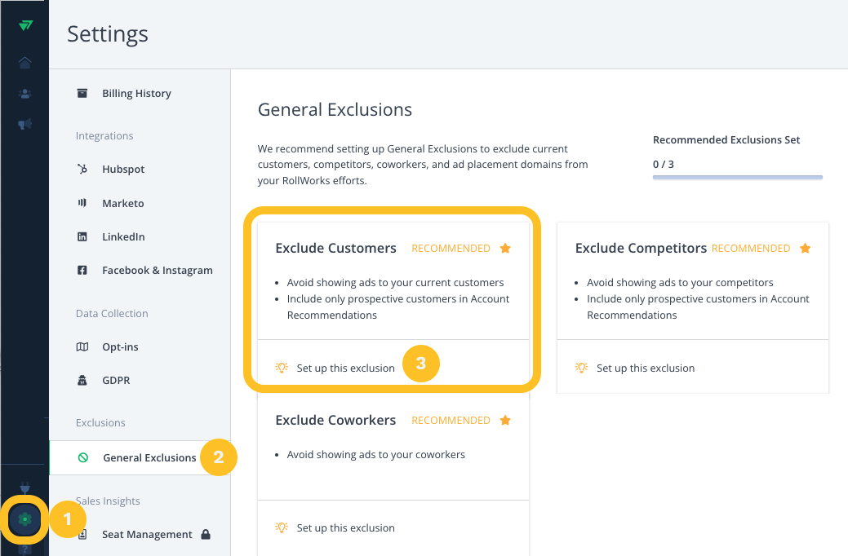Click the Facebook logo icon
This screenshot has width=848, height=556.
click(x=82, y=270)
